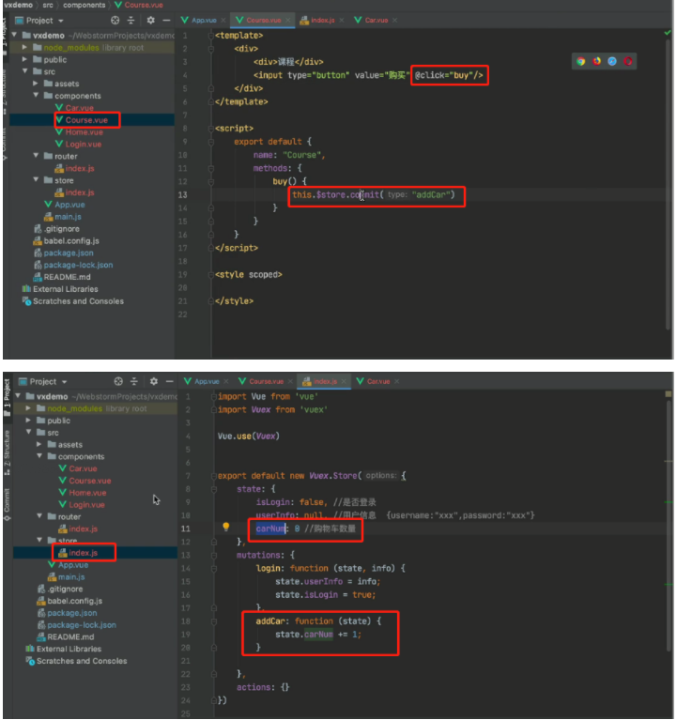Expand public folder in upper tree
The height and width of the screenshot is (720, 677).
point(24,59)
